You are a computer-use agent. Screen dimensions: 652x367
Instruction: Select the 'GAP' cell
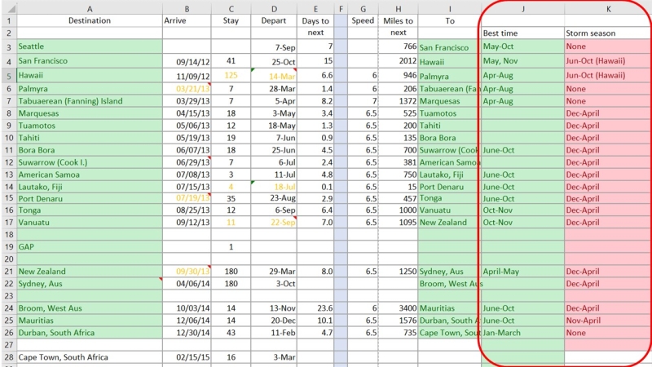[90, 247]
